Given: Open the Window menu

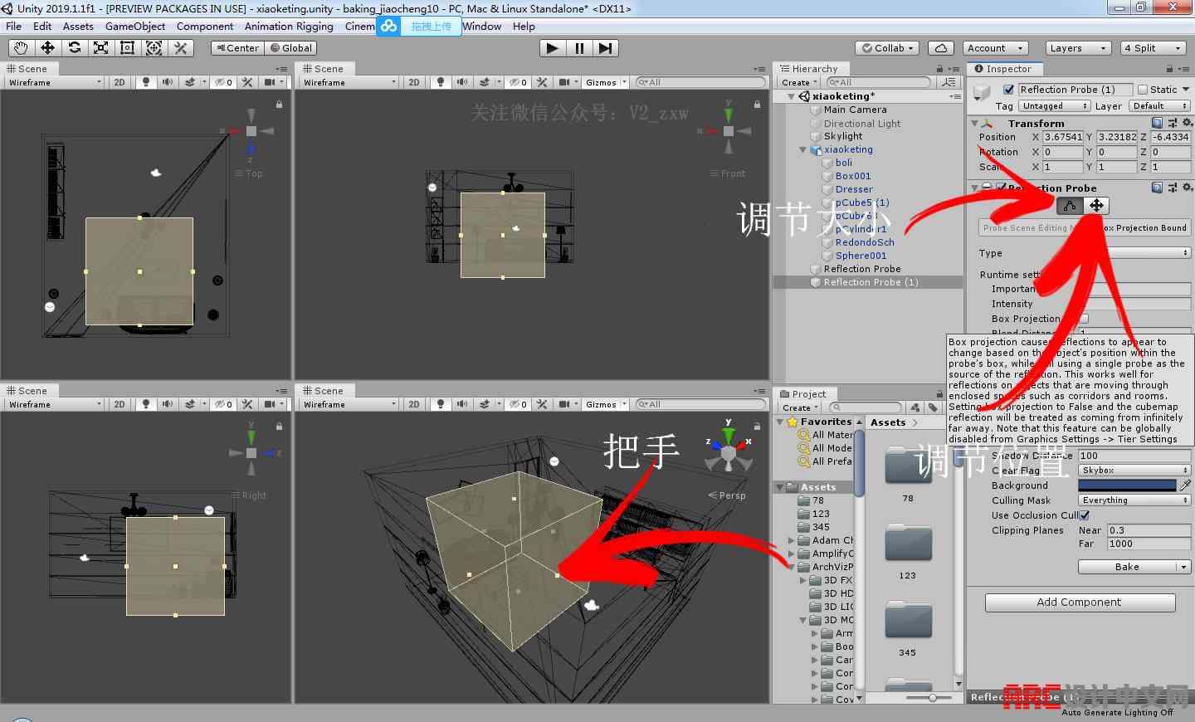Looking at the screenshot, I should click(x=481, y=26).
